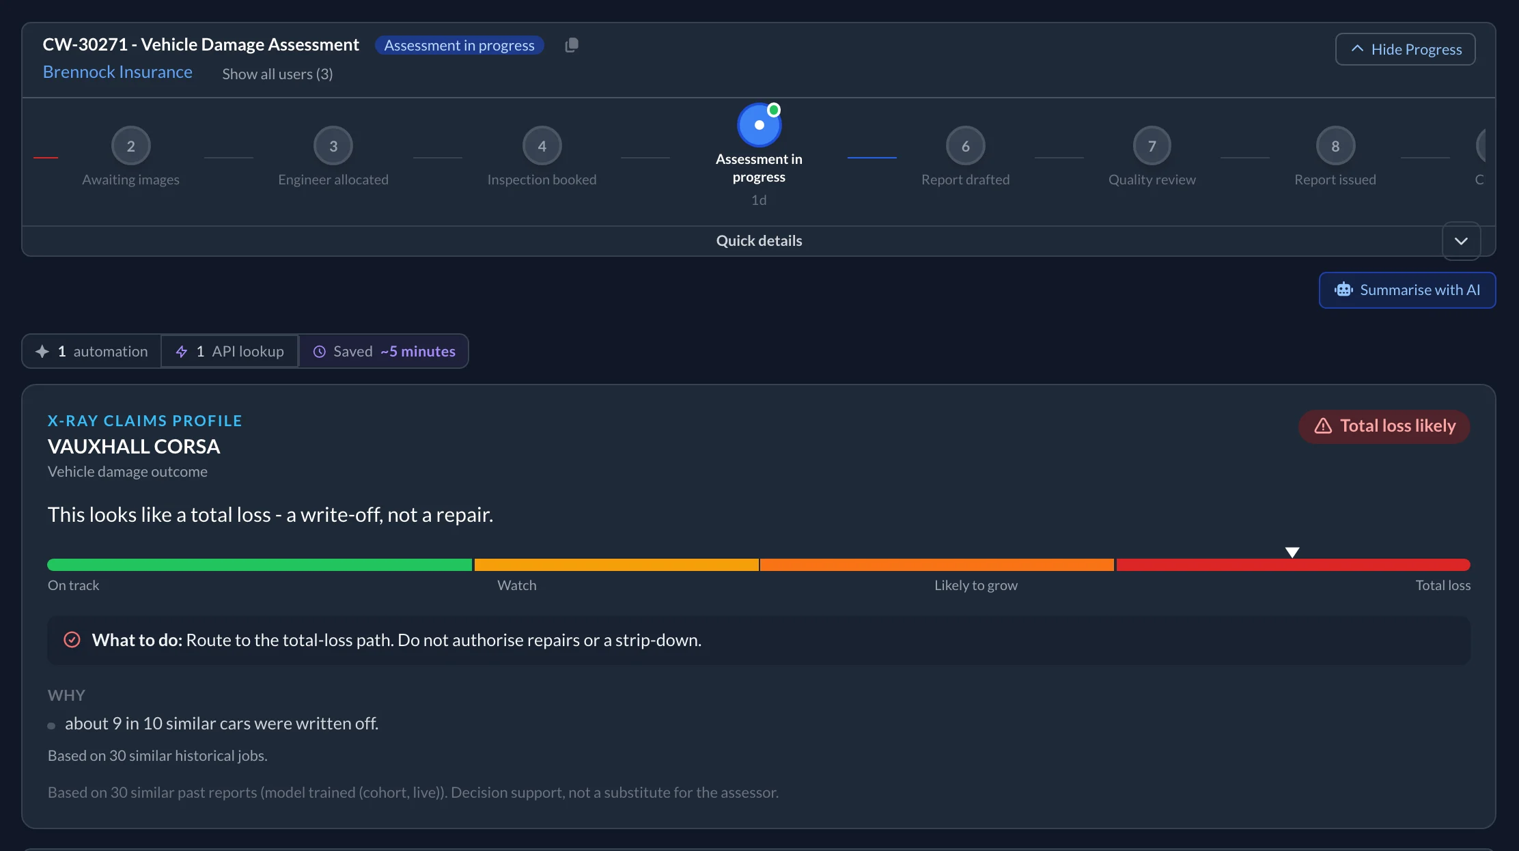Open the 1 automation tab

92,351
